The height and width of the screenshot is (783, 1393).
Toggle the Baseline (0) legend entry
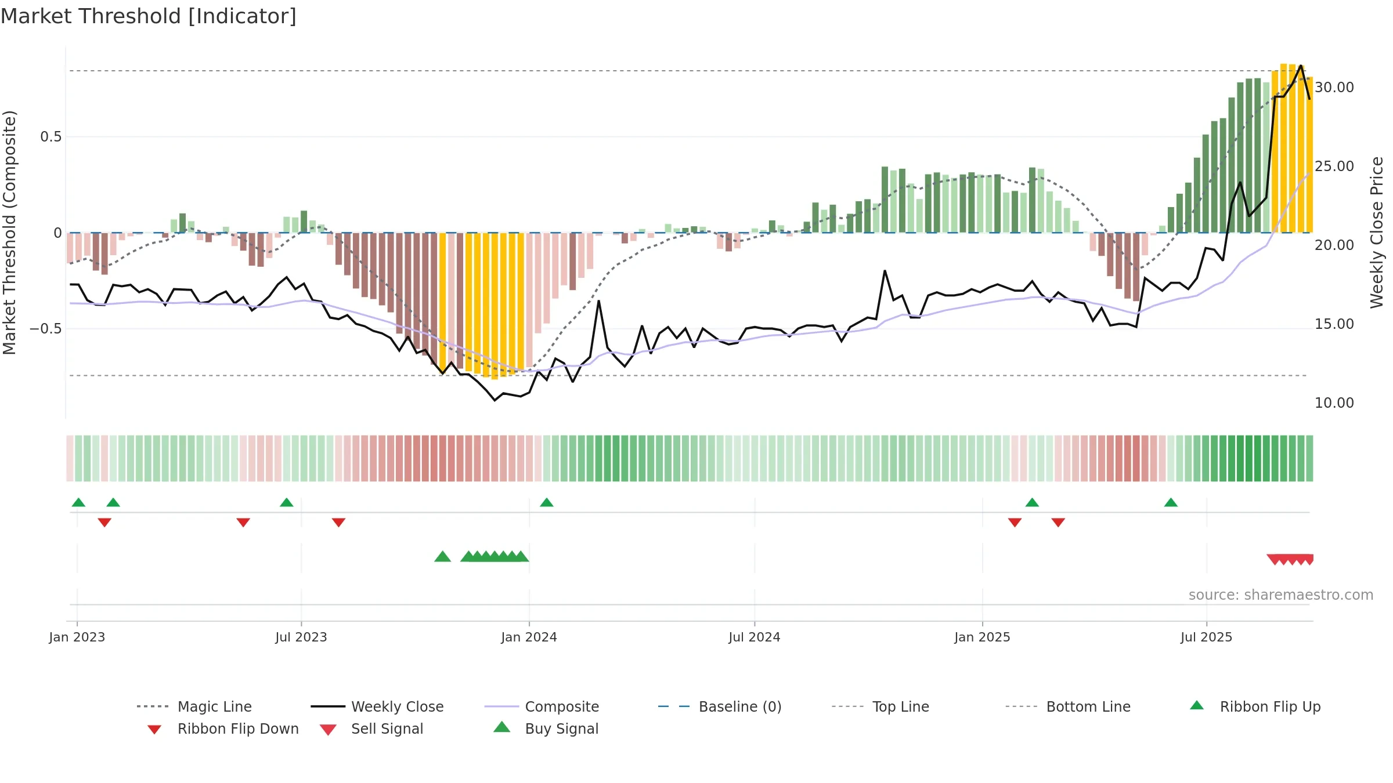click(720, 706)
